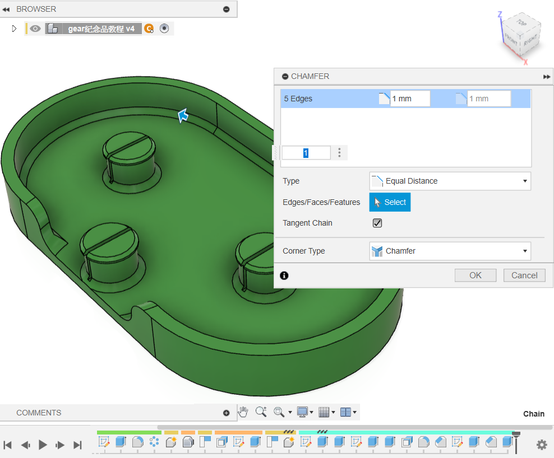The height and width of the screenshot is (458, 554).
Task: Toggle visibility eye of gear document
Action: [35, 29]
